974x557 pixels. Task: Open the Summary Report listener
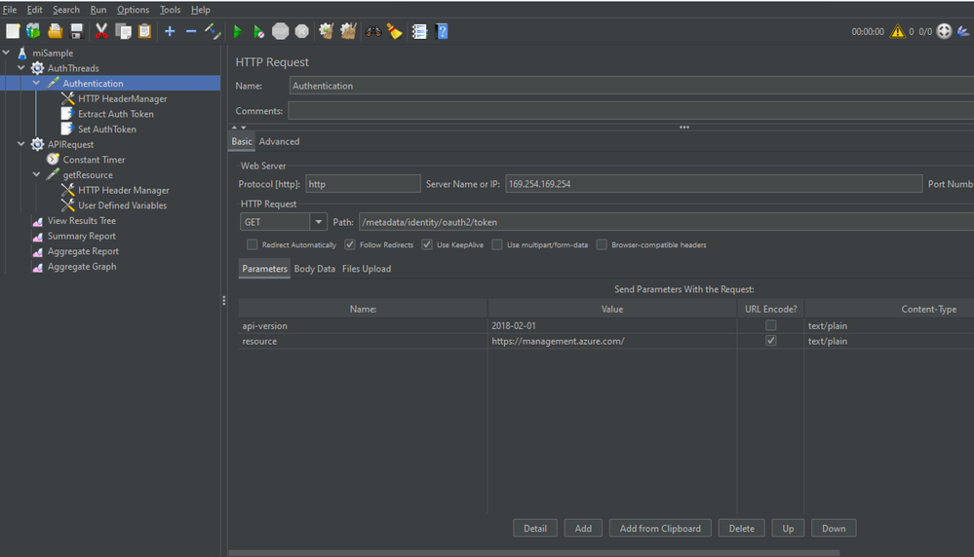81,237
